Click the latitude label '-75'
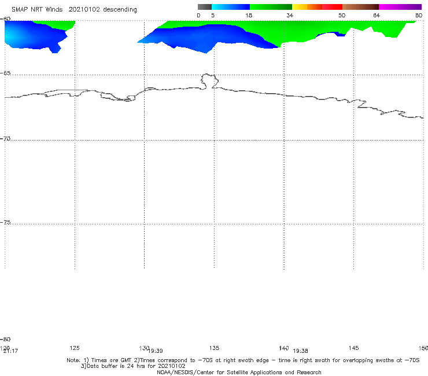428x376 pixels. click(x=5, y=222)
